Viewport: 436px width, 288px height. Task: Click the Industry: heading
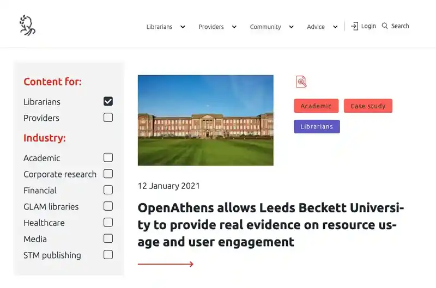[x=45, y=138]
